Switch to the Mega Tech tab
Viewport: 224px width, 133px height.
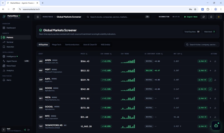tap(57, 45)
